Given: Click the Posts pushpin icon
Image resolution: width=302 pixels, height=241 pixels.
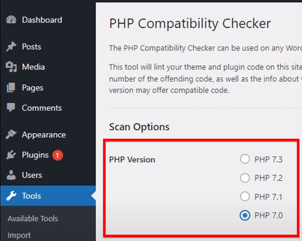Looking at the screenshot, I should pos(11,47).
